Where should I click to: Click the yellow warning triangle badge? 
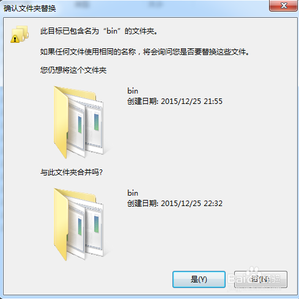tap(15, 39)
